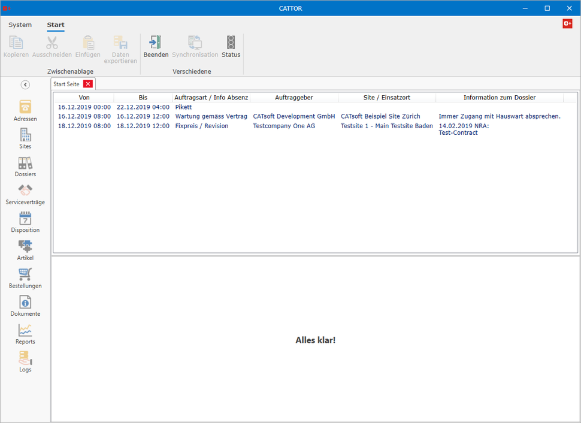Viewport: 581px width, 423px height.
Task: Click end date 16.12.2019 12:00
Action: (143, 116)
